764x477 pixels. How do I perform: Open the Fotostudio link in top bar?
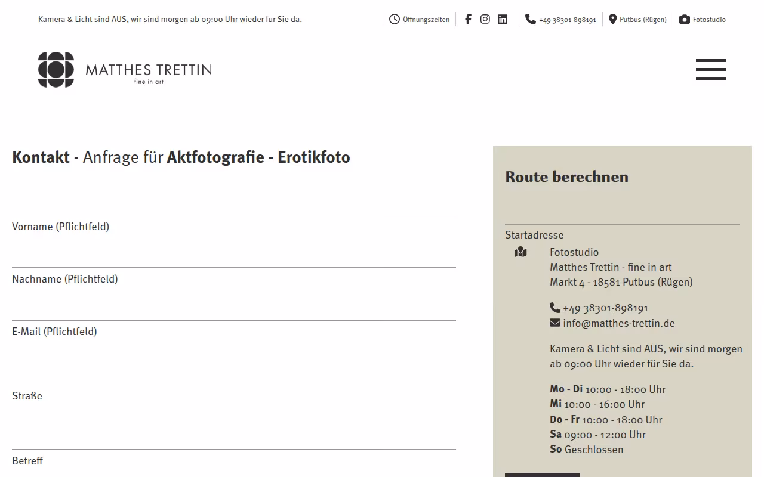(x=709, y=20)
